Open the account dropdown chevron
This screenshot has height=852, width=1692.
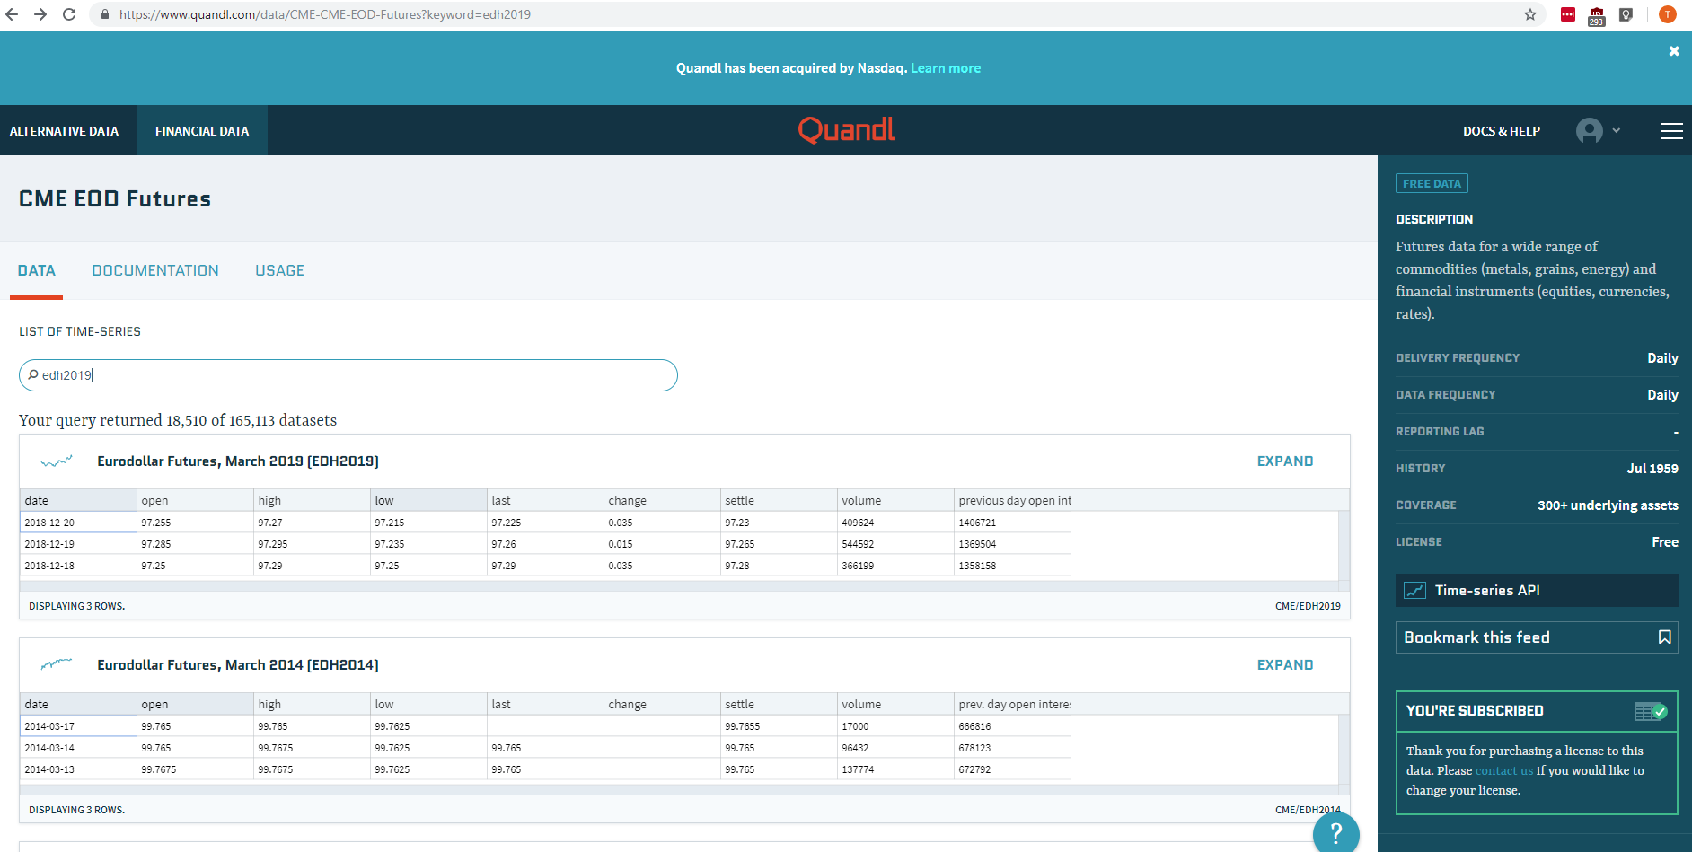pos(1616,130)
